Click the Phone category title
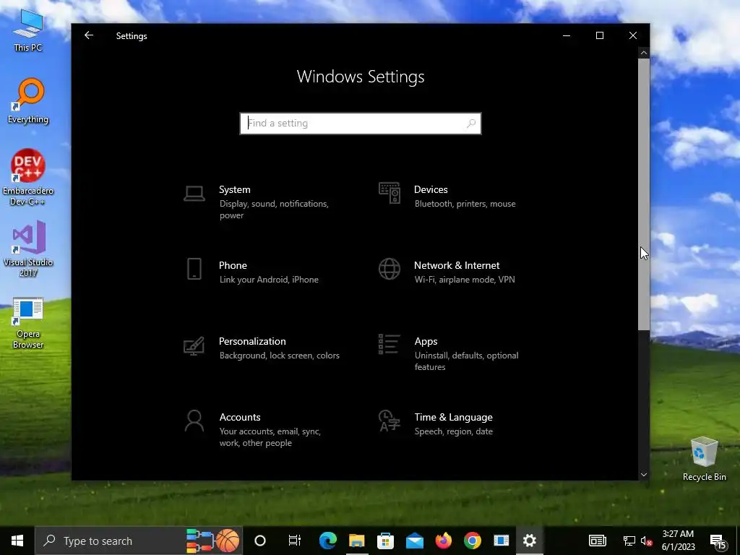 (x=233, y=265)
